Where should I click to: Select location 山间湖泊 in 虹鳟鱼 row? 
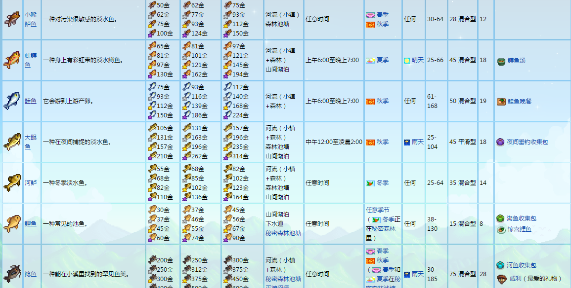[x=277, y=70]
